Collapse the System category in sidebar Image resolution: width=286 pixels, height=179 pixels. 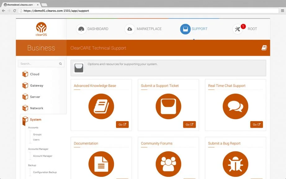point(36,119)
